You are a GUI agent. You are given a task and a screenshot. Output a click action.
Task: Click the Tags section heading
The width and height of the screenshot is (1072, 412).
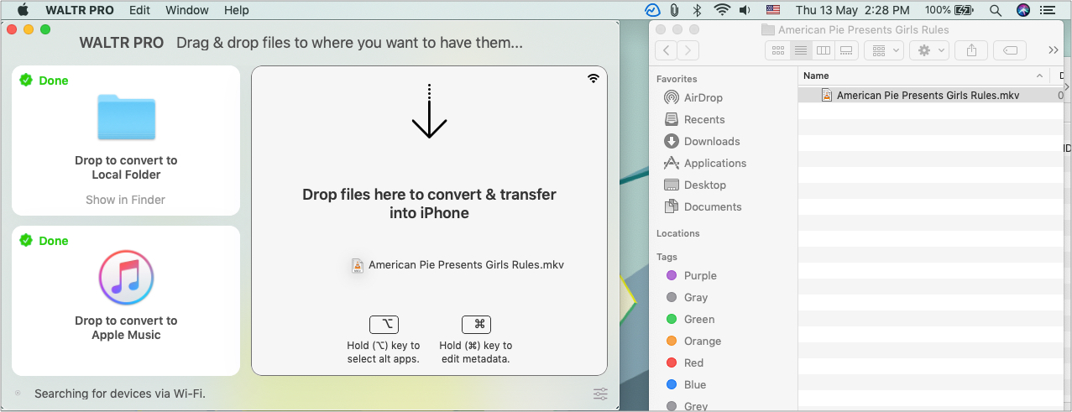(667, 257)
